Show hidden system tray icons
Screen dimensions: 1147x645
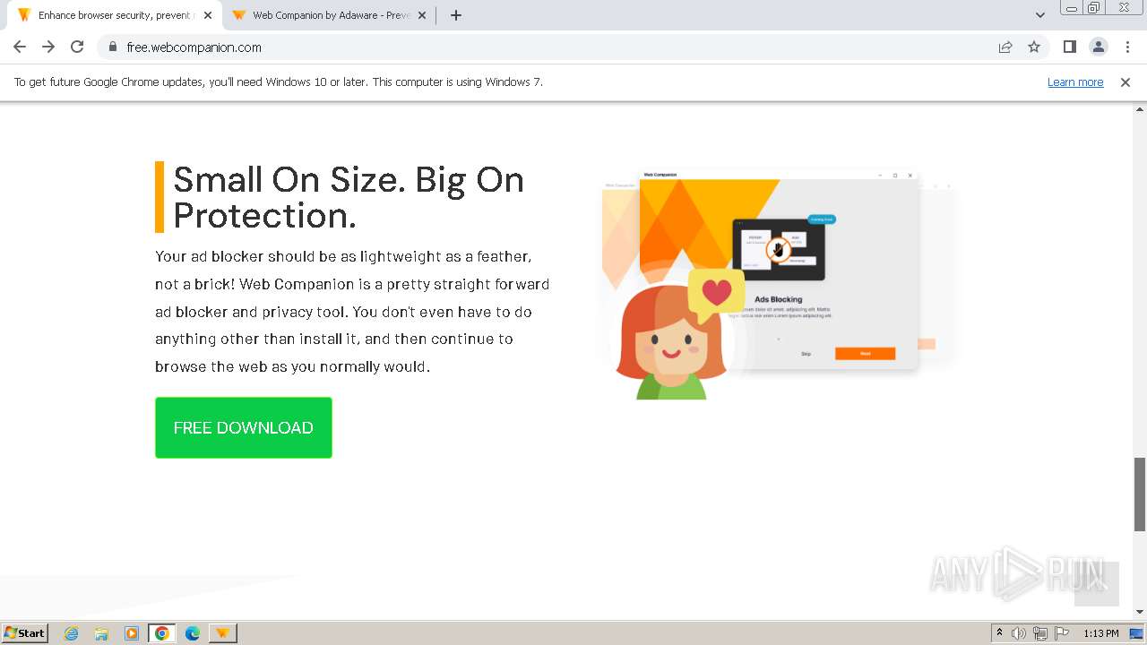999,632
